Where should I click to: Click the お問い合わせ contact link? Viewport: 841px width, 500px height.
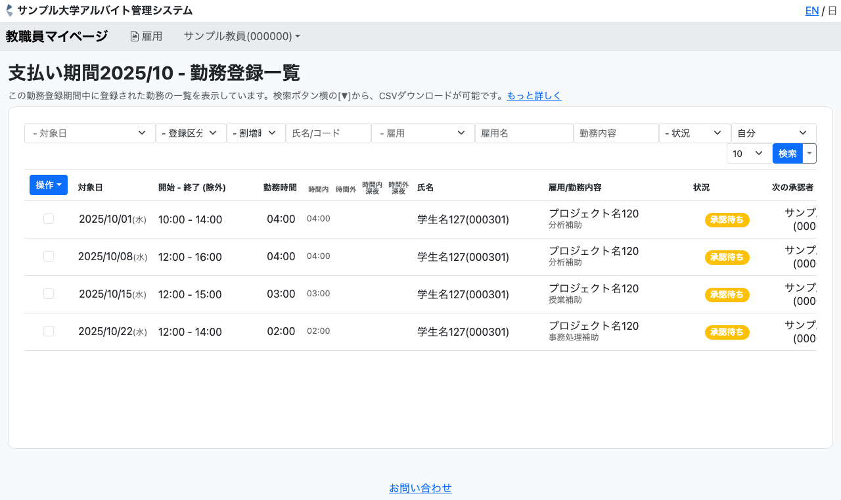(x=420, y=488)
